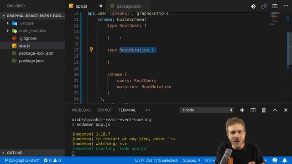Screen dimensions: 292x164
Task: Click the unsaved dot on app.js tab
Action: [101, 6]
